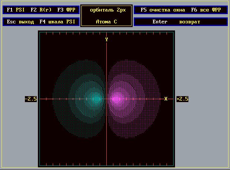Click the Атома С label
Viewport: 230px width, 170px height.
point(106,22)
